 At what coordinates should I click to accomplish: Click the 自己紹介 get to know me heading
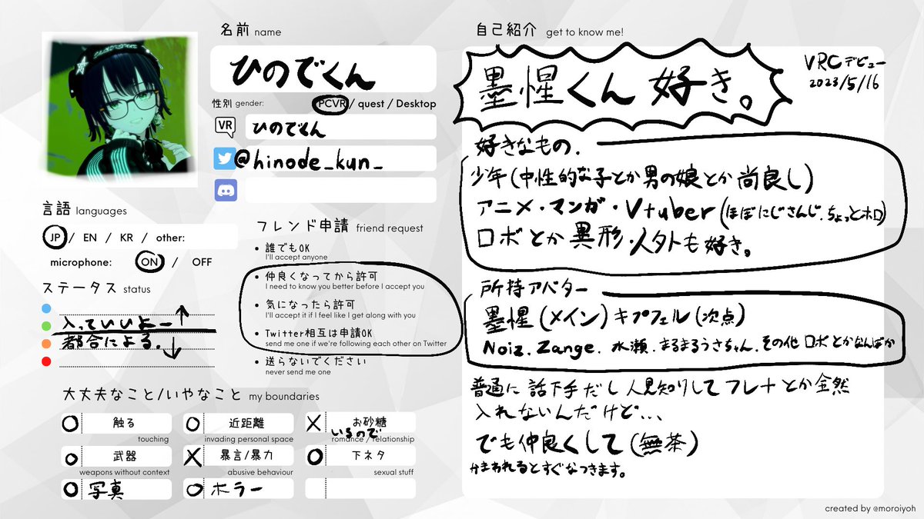tap(551, 32)
